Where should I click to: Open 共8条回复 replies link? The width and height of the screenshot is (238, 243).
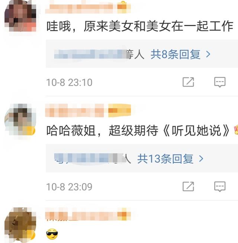point(176,54)
